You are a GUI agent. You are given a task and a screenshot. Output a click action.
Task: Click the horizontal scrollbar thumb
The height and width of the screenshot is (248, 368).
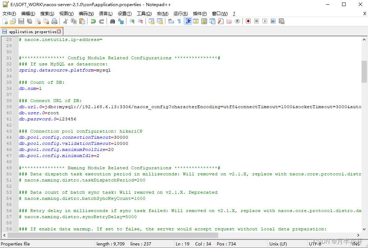113,235
